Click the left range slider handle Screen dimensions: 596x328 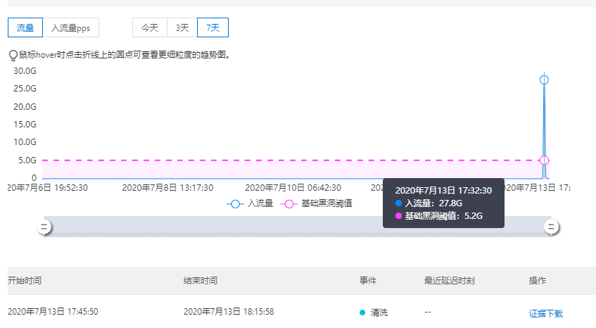click(44, 227)
